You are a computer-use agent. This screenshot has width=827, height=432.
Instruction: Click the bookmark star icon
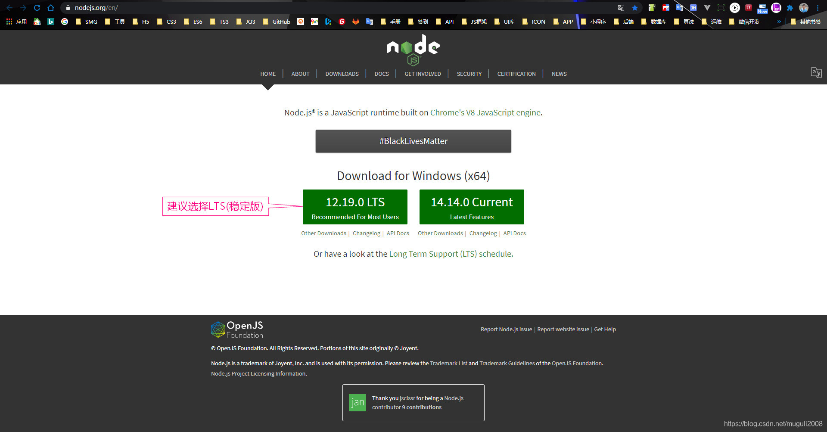[635, 8]
